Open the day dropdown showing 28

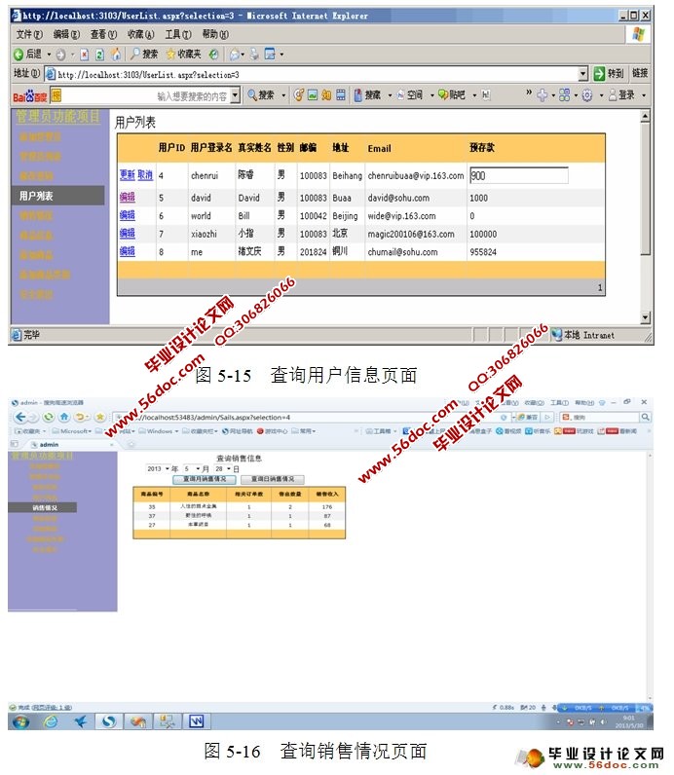pyautogui.click(x=223, y=468)
